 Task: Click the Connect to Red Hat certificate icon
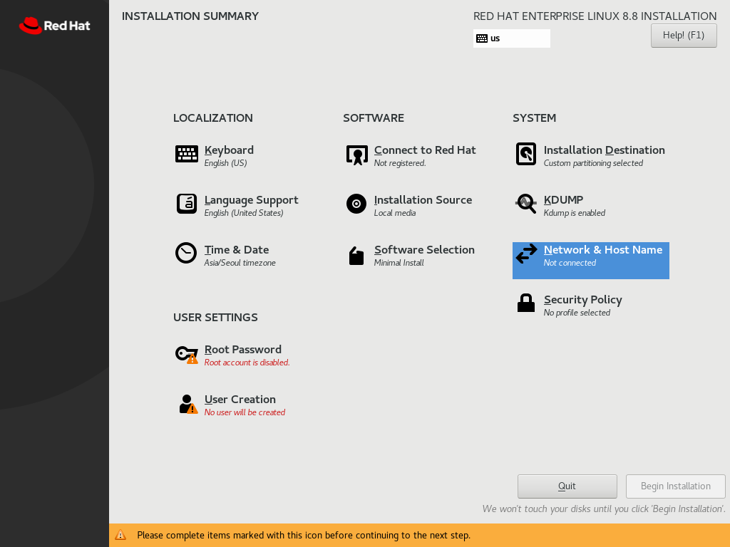point(357,155)
